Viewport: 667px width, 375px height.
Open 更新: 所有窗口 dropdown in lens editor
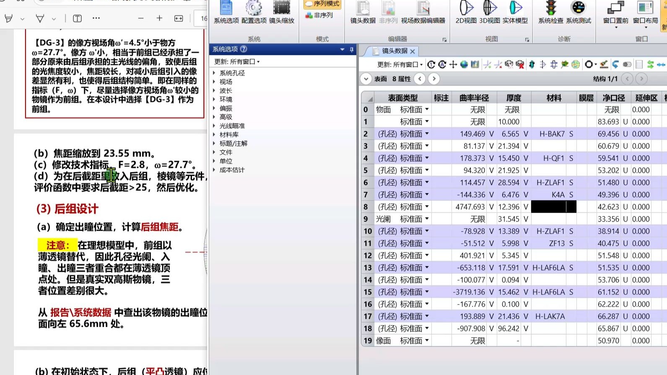[x=400, y=65]
